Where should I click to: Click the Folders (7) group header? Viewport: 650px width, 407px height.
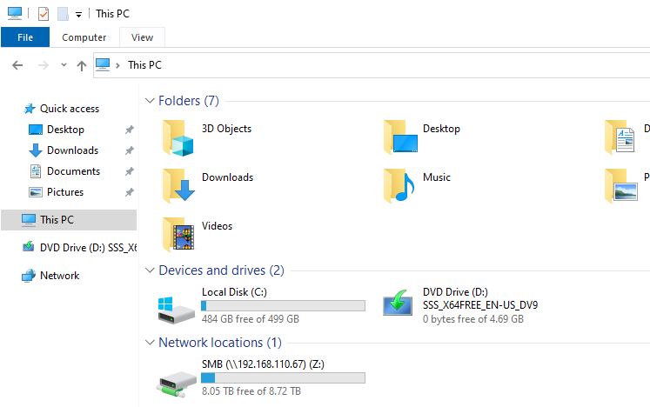click(189, 101)
